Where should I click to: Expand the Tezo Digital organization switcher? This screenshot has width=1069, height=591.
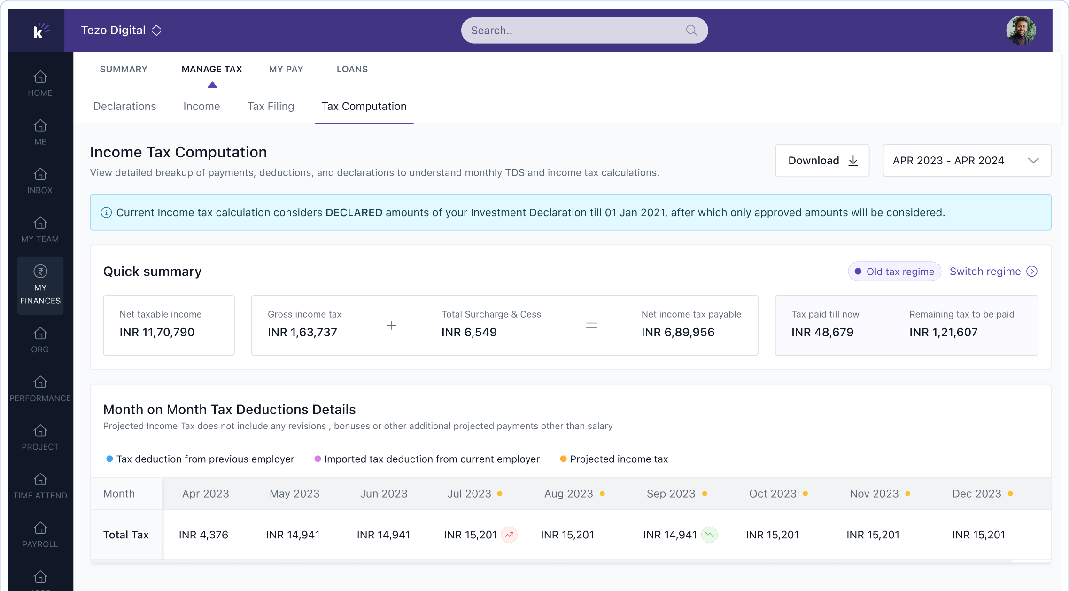coord(121,31)
